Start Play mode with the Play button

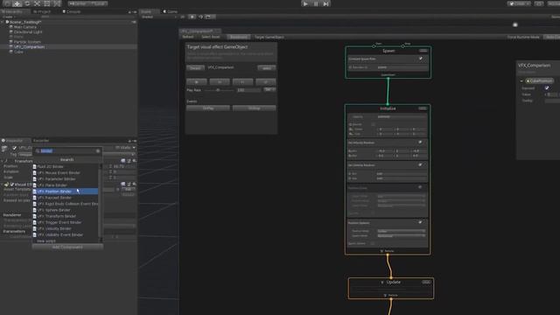tap(305, 3)
